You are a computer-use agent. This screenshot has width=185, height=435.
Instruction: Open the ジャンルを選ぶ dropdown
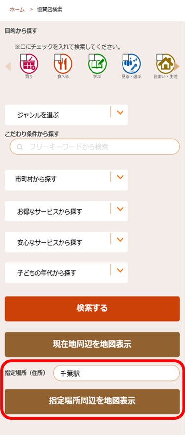pyautogui.click(x=66, y=115)
